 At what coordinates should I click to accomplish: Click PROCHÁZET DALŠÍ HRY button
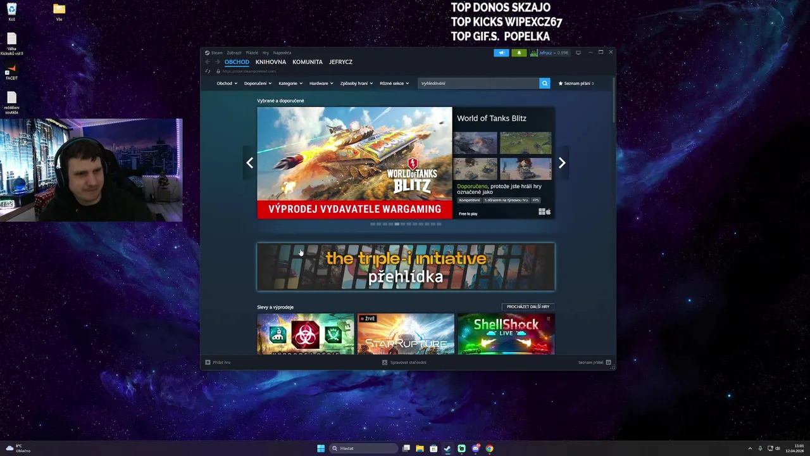coord(528,307)
